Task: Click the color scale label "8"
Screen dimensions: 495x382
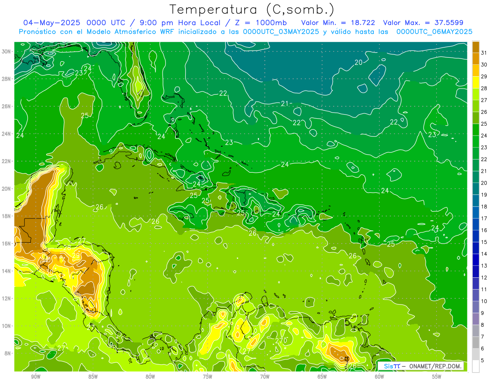Action: click(x=483, y=325)
